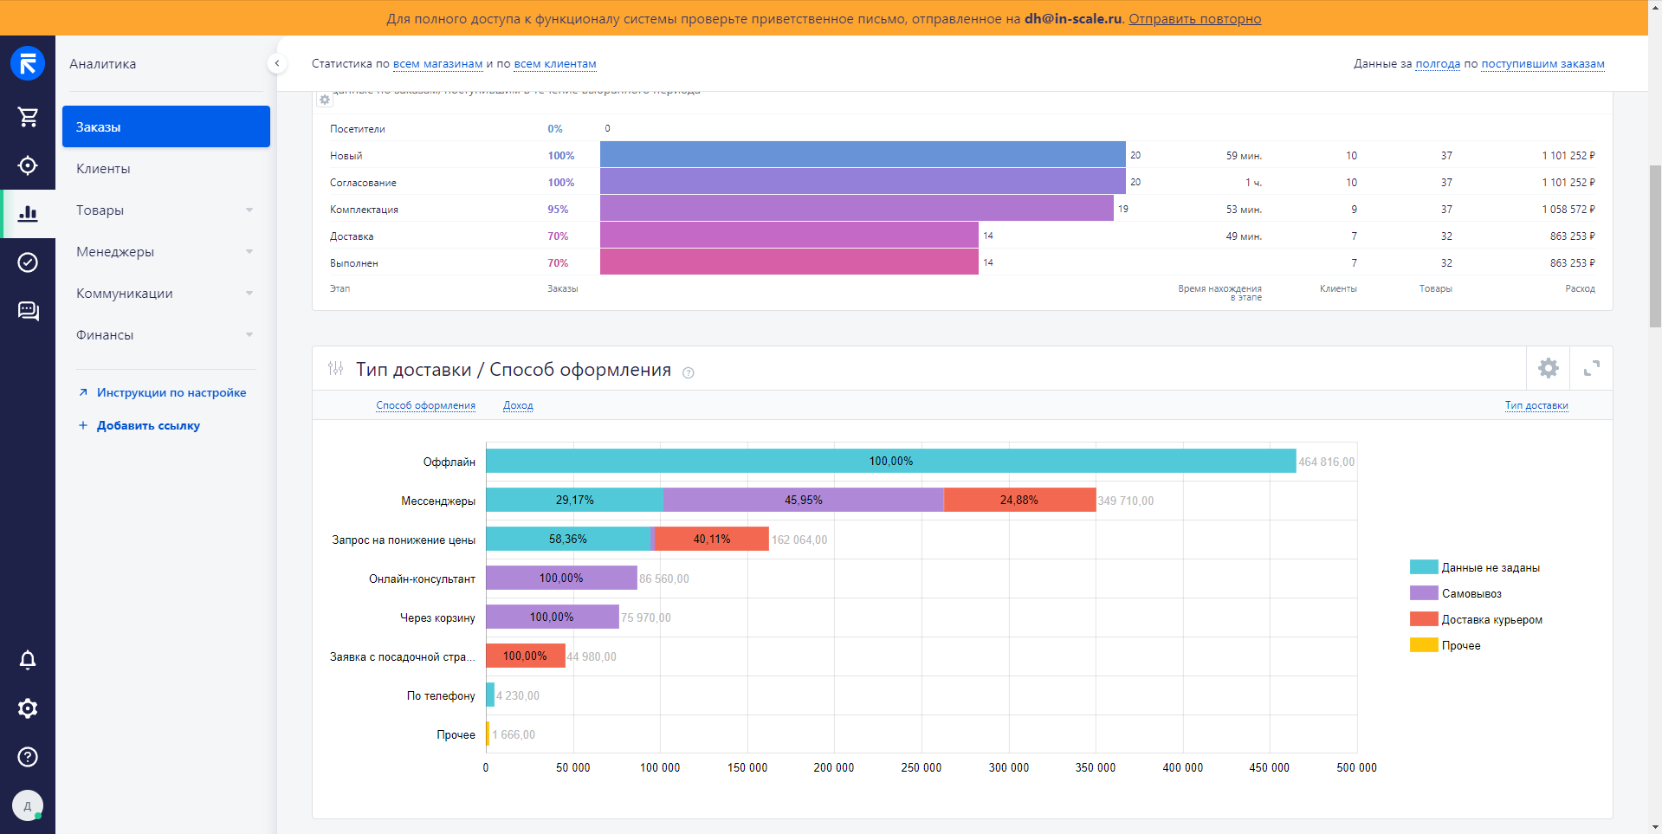The image size is (1662, 834).
Task: Select Заказы in analytics menu
Action: 166,126
